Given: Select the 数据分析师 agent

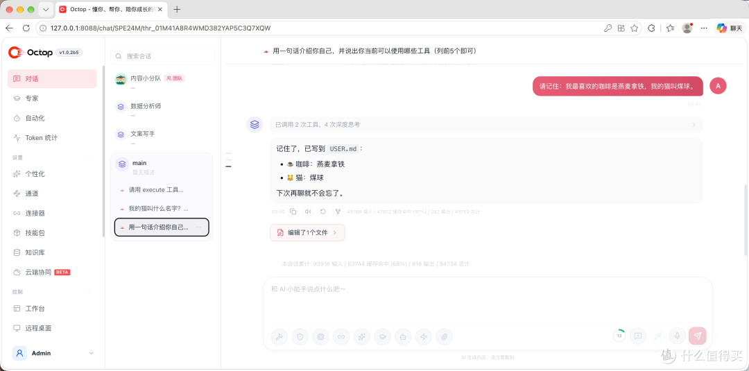Looking at the screenshot, I should point(162,108).
